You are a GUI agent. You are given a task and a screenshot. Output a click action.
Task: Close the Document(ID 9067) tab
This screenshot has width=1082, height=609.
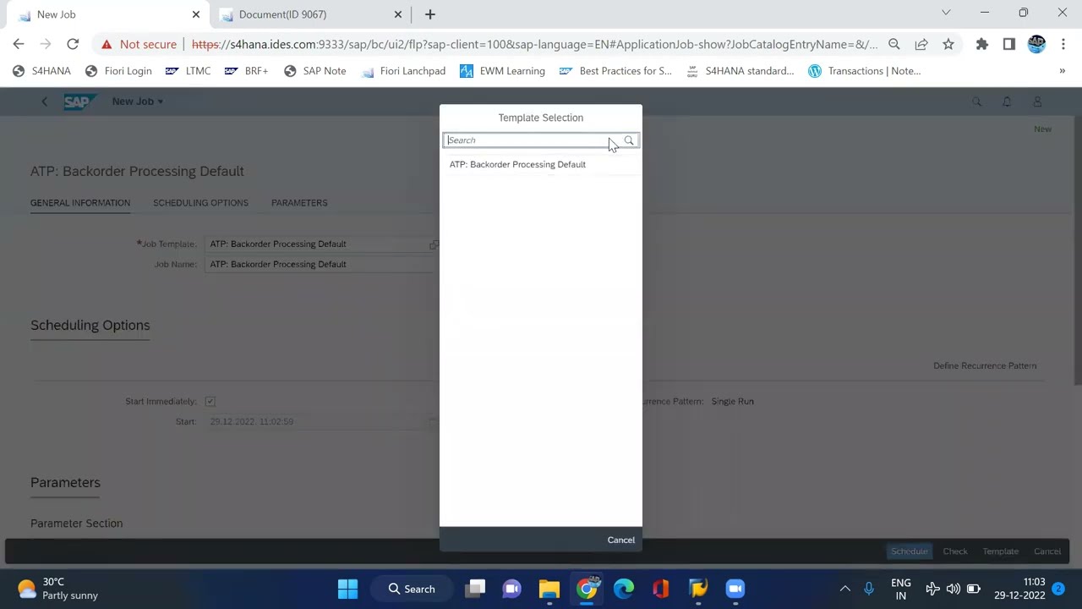[398, 14]
